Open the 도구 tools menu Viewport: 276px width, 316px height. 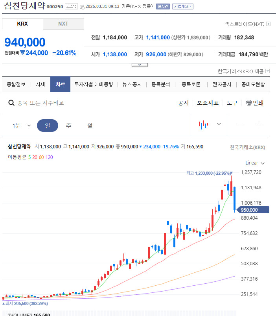[232, 103]
